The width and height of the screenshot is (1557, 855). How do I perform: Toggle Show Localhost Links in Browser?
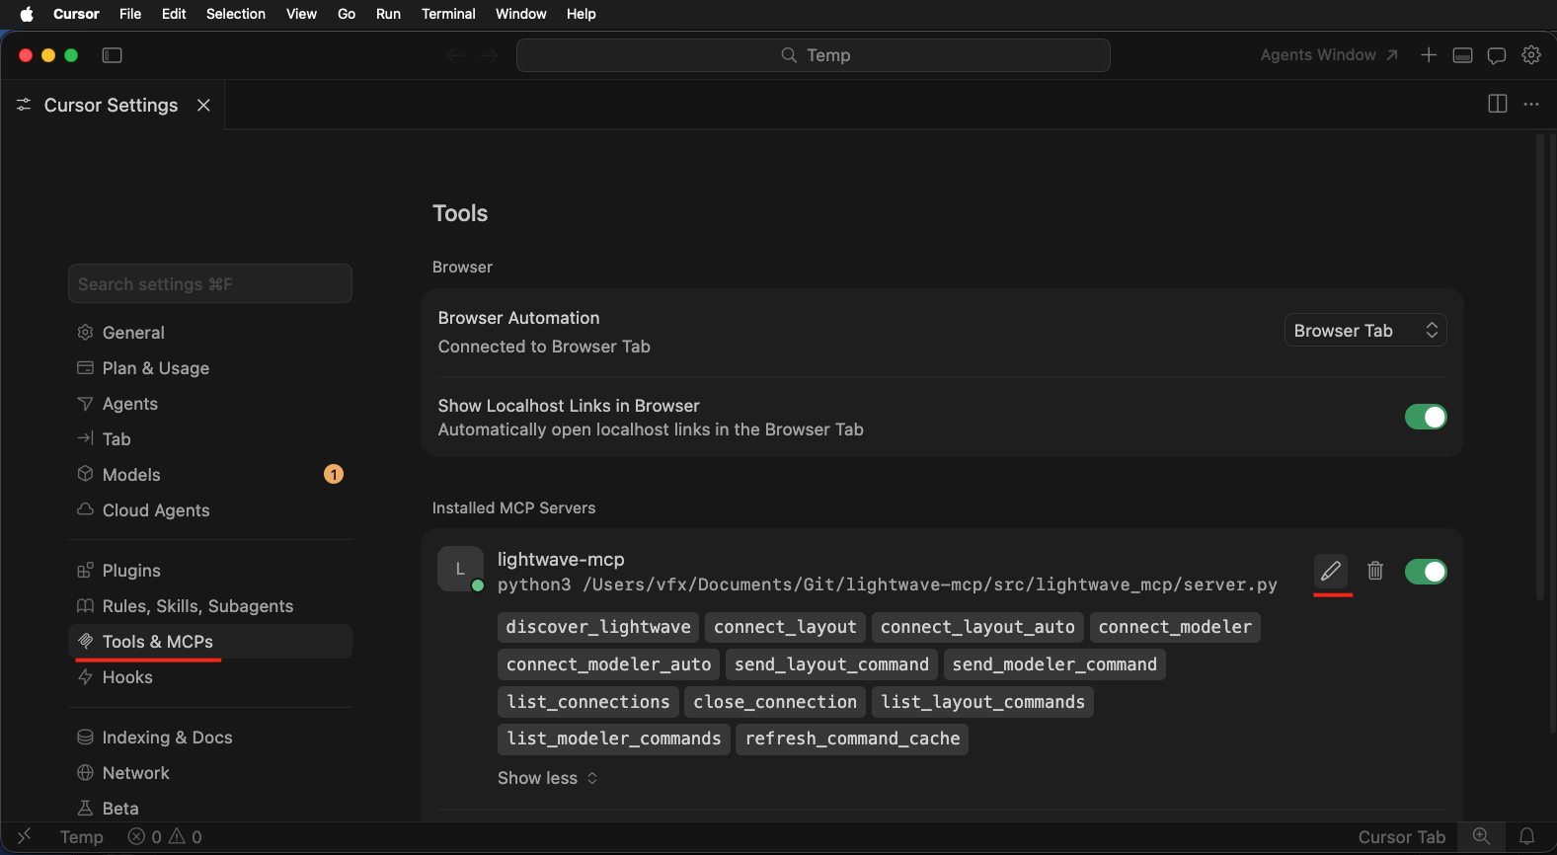tap(1426, 417)
